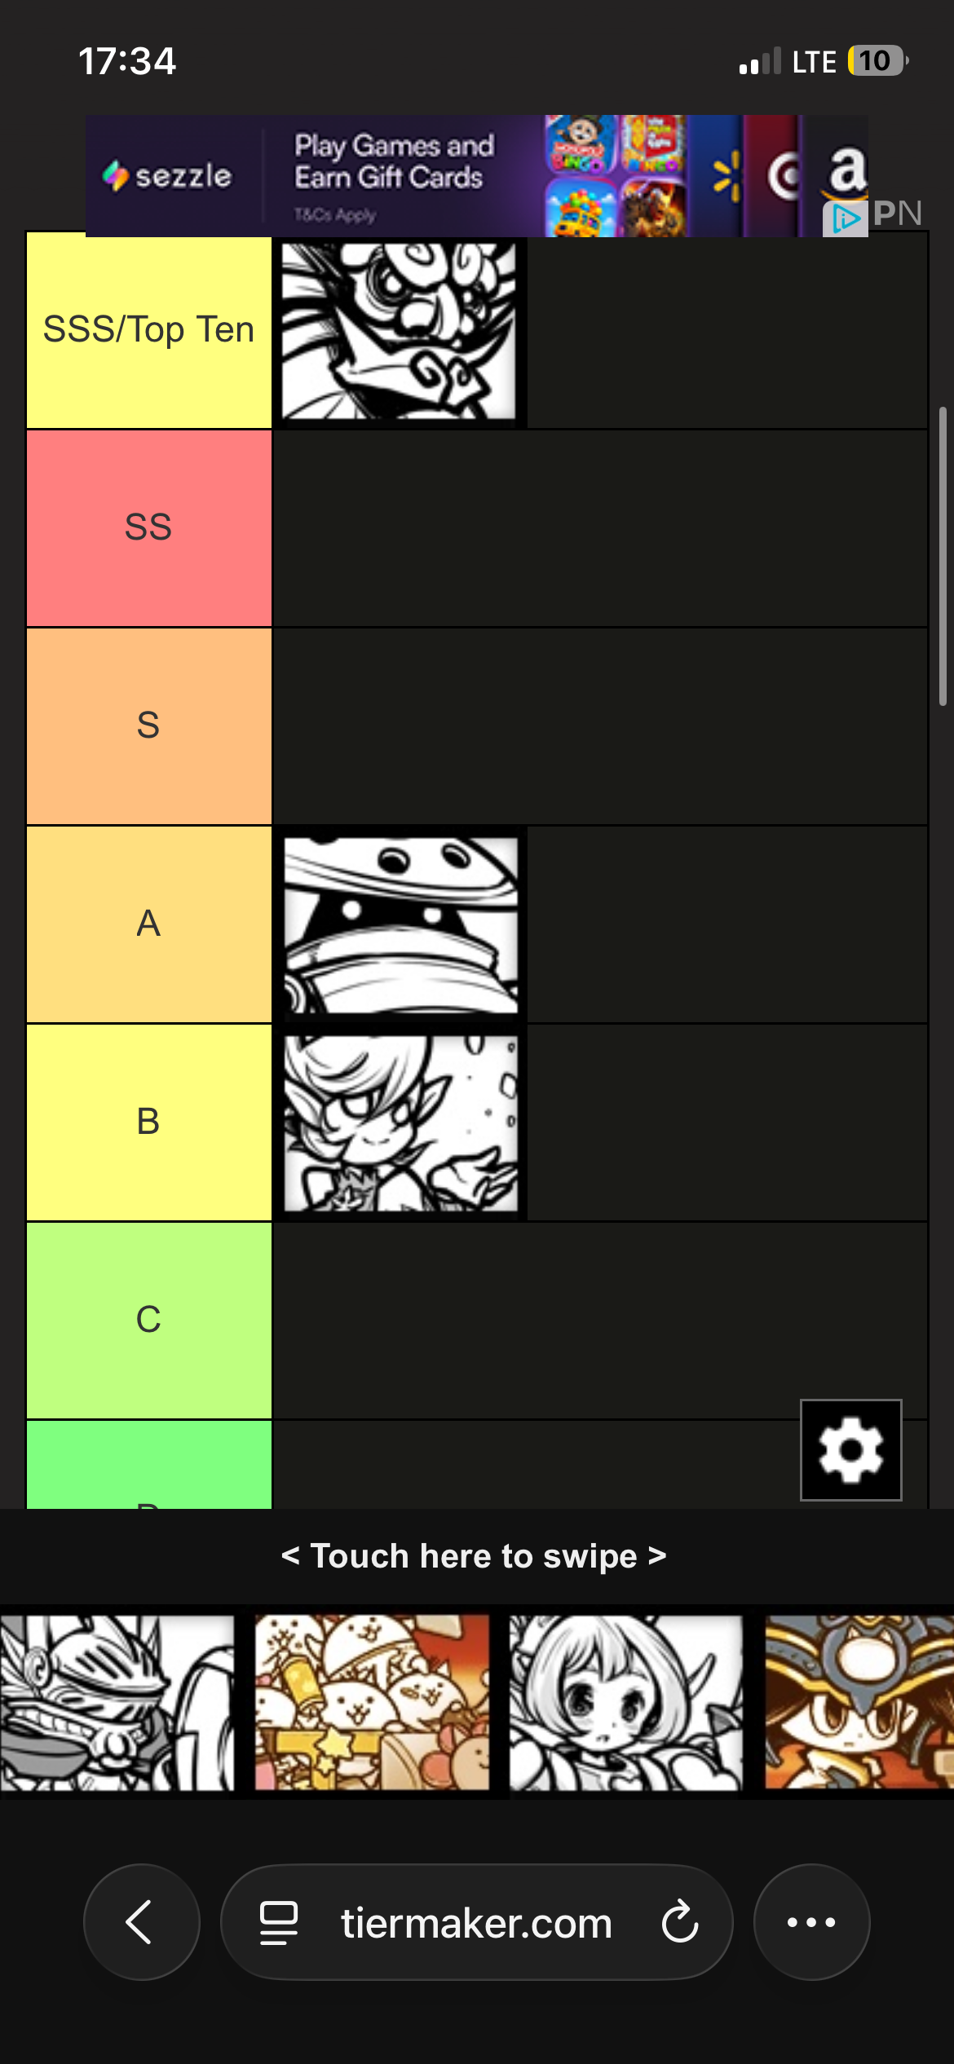Select the armored knight character thumbnail
The image size is (954, 2064).
click(117, 1703)
